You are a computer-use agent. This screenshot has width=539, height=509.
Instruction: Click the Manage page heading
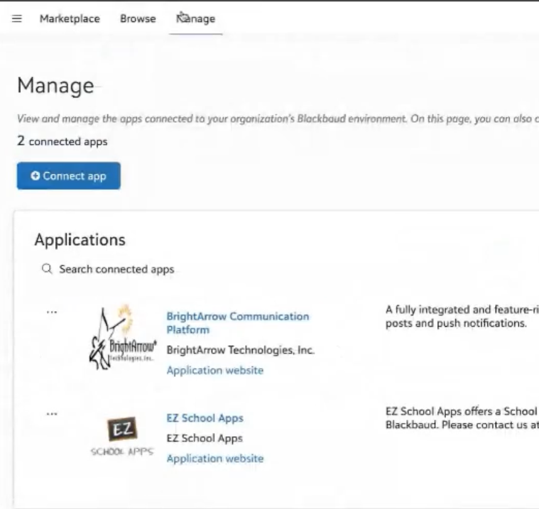pyautogui.click(x=56, y=85)
